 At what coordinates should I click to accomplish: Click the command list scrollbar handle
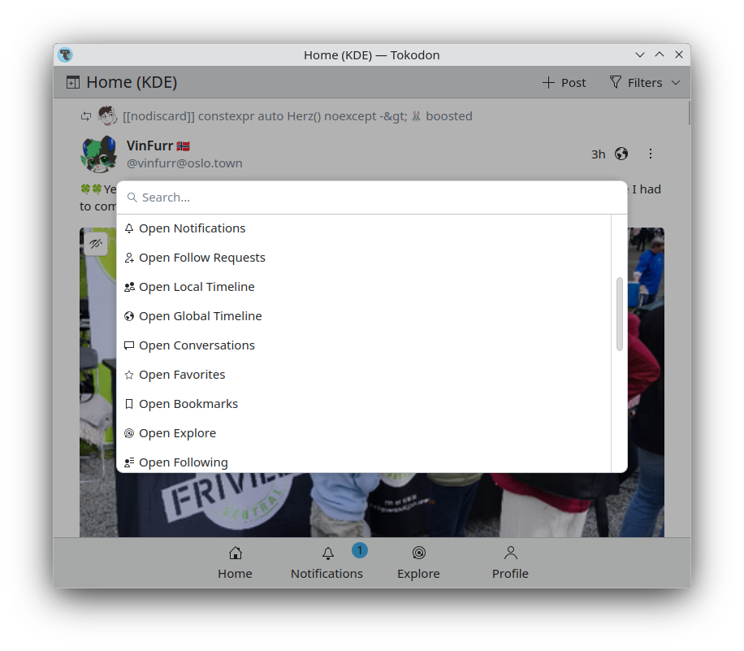coord(619,314)
